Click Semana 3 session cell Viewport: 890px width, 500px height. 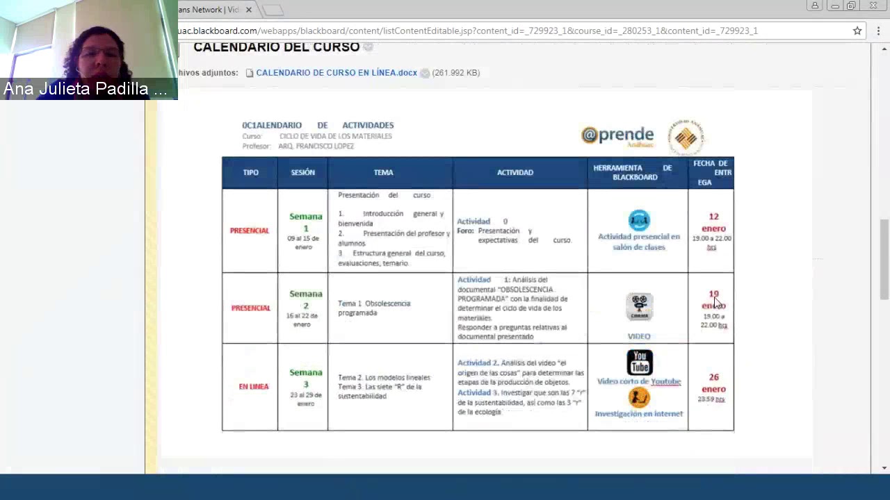302,387
